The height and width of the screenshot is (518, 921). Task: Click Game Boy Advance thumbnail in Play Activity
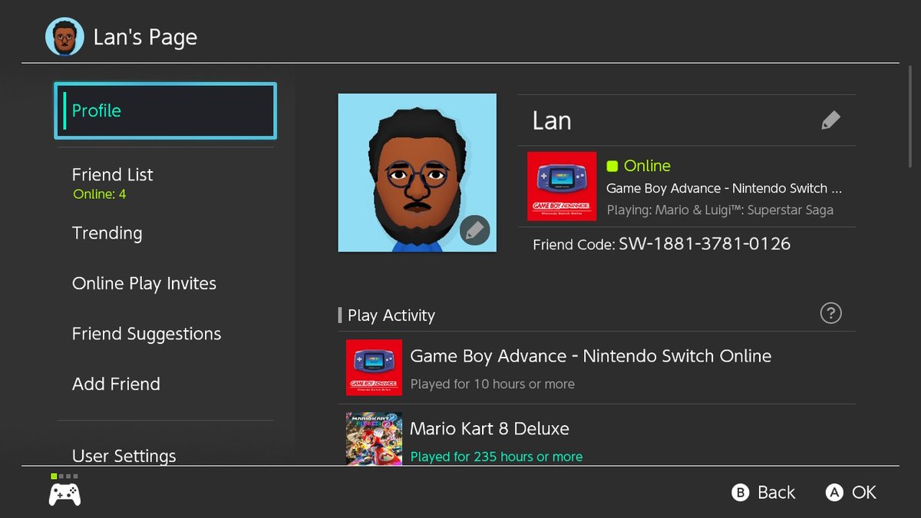[x=374, y=367]
